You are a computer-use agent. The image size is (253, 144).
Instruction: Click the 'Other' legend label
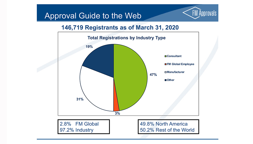(171, 80)
